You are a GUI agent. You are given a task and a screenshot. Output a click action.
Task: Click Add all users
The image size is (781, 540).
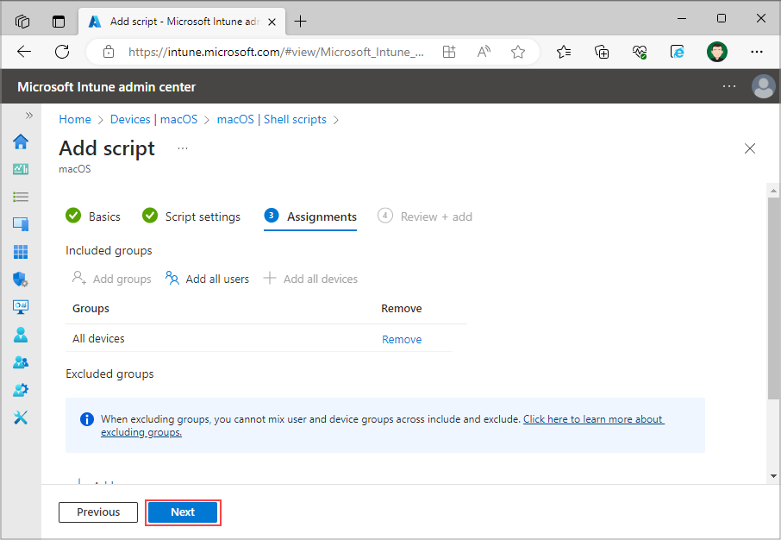207,279
